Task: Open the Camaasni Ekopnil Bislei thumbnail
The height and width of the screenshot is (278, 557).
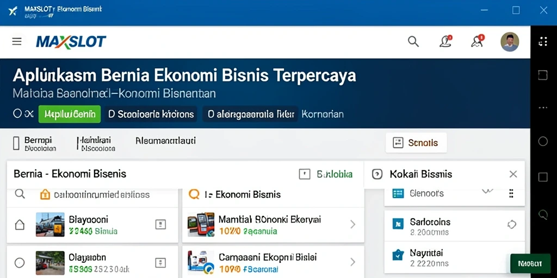Action: coord(201,263)
